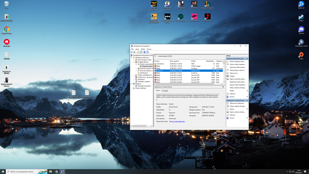Toggle the action pane toolbar icon

click(147, 52)
